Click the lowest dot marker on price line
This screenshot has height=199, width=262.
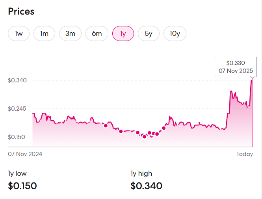pyautogui.click(x=144, y=137)
